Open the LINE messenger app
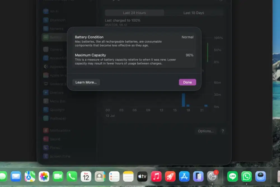 [x=232, y=176]
